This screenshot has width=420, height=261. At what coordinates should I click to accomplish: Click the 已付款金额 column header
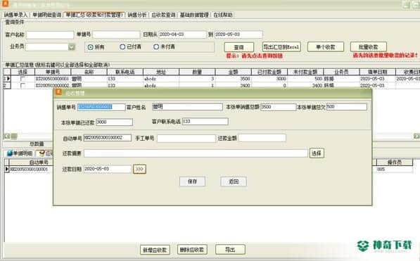(x=269, y=72)
